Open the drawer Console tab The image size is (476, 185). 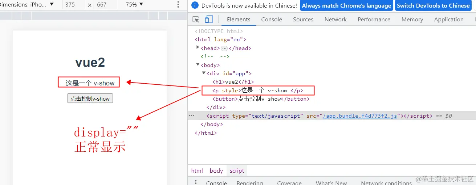click(216, 182)
